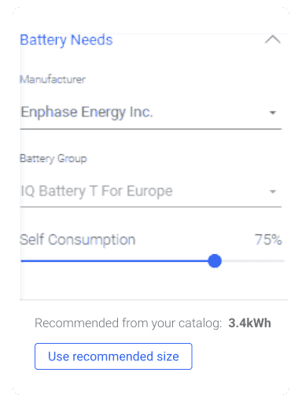Open the Manufacturer dropdown showing Enphase Energy Inc.

(x=150, y=112)
